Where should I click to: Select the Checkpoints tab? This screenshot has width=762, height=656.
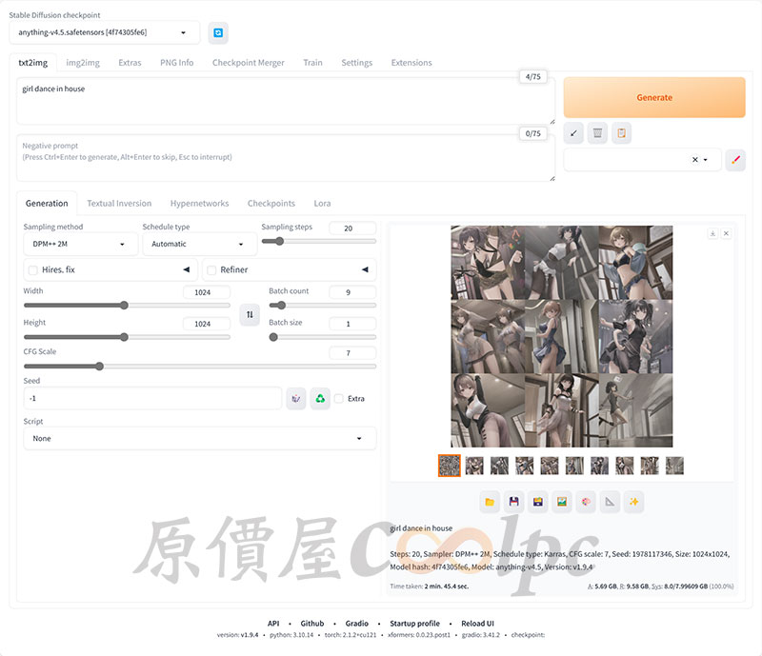click(271, 203)
